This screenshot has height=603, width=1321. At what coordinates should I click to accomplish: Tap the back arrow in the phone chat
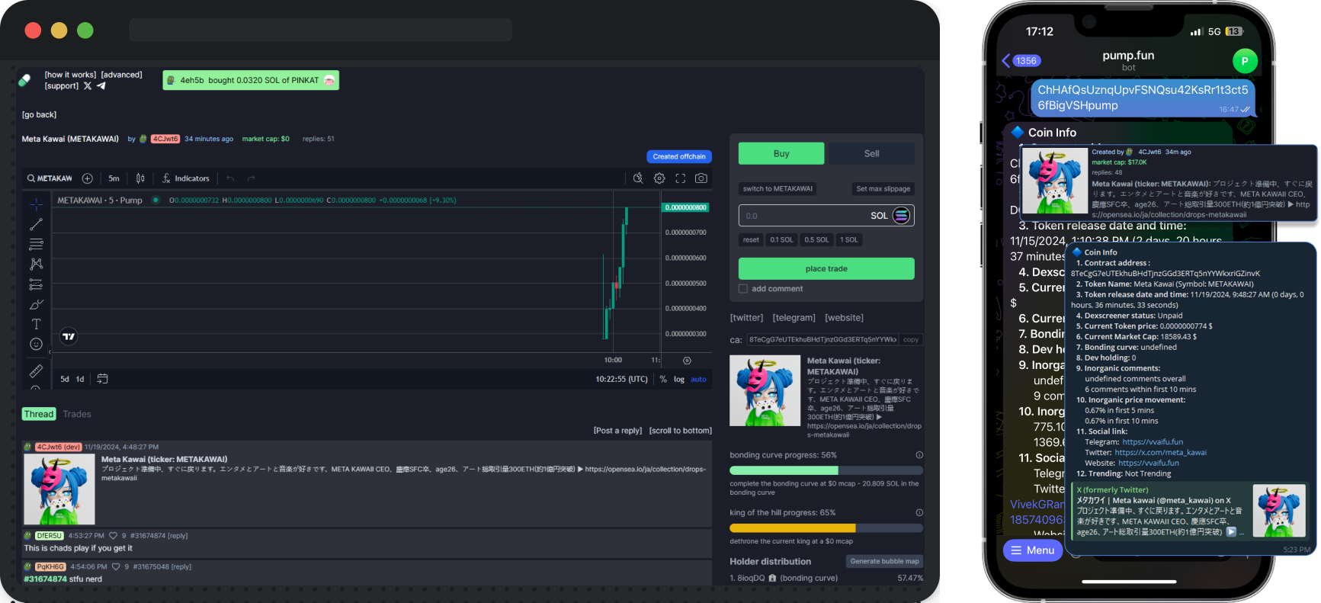click(x=1006, y=61)
